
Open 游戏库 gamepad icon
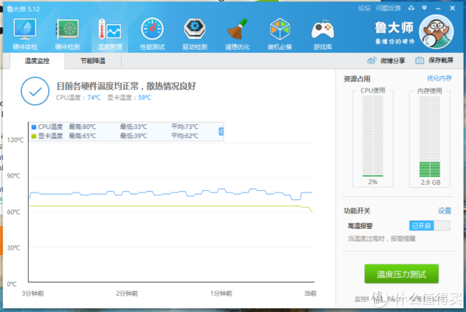pos(322,33)
